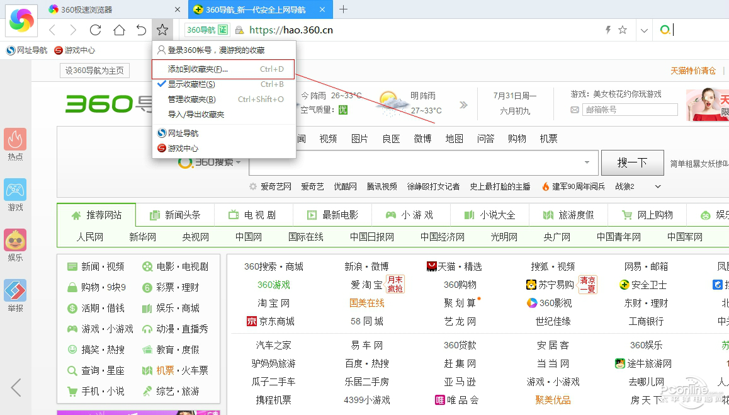Viewport: 729px width, 415px height.
Task: Click the lightning speed mode icon
Action: pyautogui.click(x=607, y=30)
